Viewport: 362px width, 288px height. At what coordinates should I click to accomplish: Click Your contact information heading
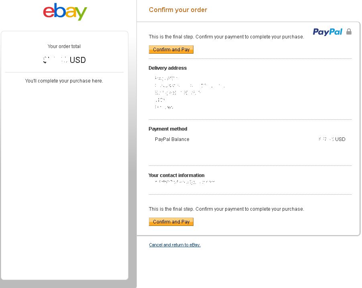[x=176, y=175]
